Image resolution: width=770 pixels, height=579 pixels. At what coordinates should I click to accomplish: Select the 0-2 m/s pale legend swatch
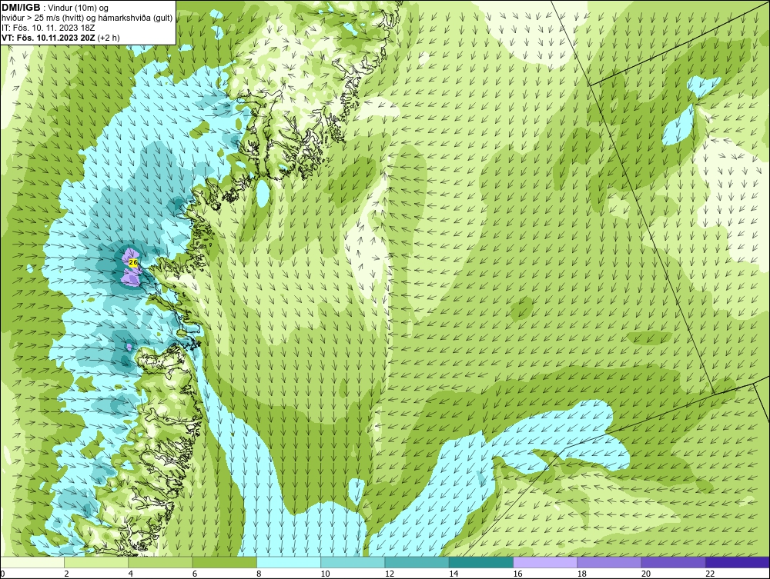[32, 562]
